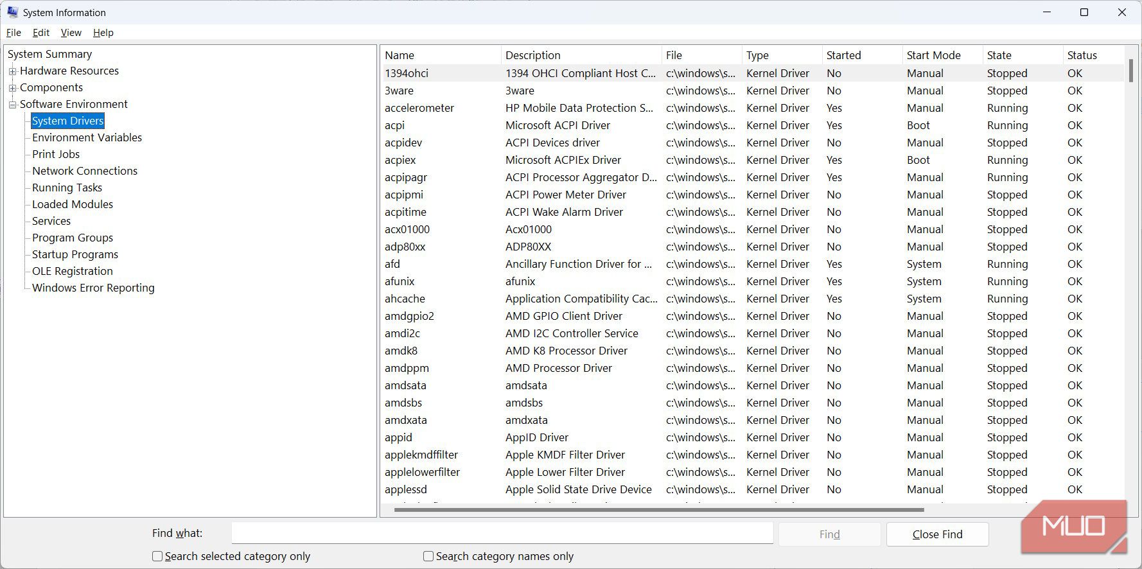This screenshot has height=569, width=1142.
Task: Select the System Drivers tree item
Action: (67, 121)
